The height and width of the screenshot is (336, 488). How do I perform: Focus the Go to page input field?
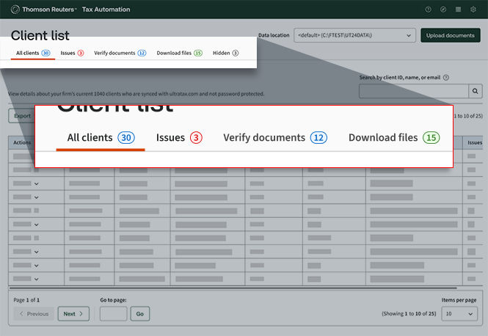(x=113, y=313)
